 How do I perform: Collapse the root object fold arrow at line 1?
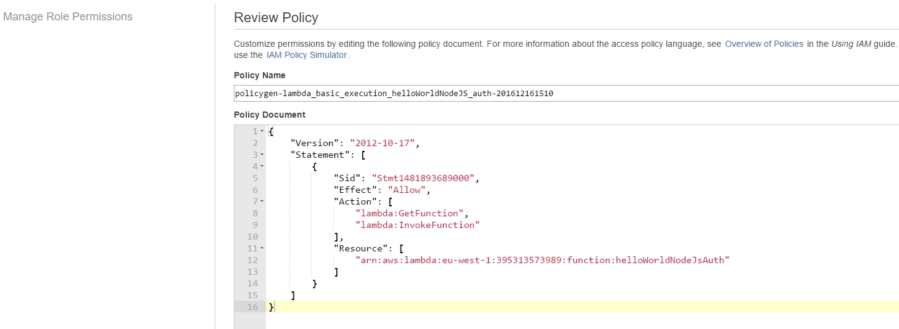point(262,131)
